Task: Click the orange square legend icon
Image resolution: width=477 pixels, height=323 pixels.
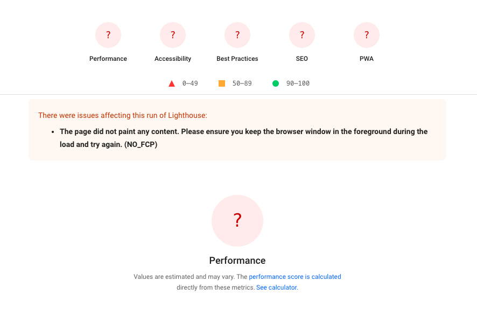Action: (x=222, y=83)
